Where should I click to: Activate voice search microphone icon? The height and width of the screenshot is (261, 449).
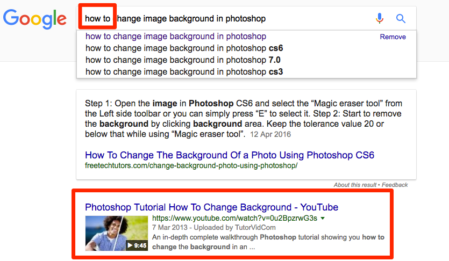point(380,18)
